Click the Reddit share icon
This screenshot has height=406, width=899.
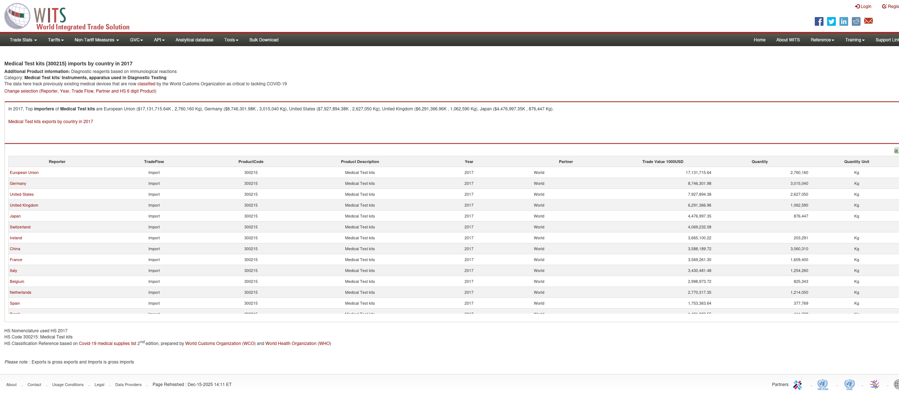pyautogui.click(x=856, y=21)
